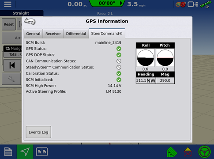Click the 3.5 mph speed readout
Image resolution: width=214 pixels, height=159 pixels.
coord(136,4)
